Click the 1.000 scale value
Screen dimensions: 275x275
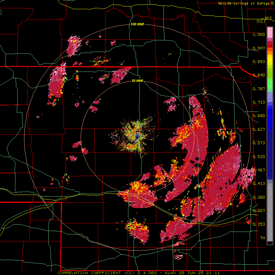[259, 34]
